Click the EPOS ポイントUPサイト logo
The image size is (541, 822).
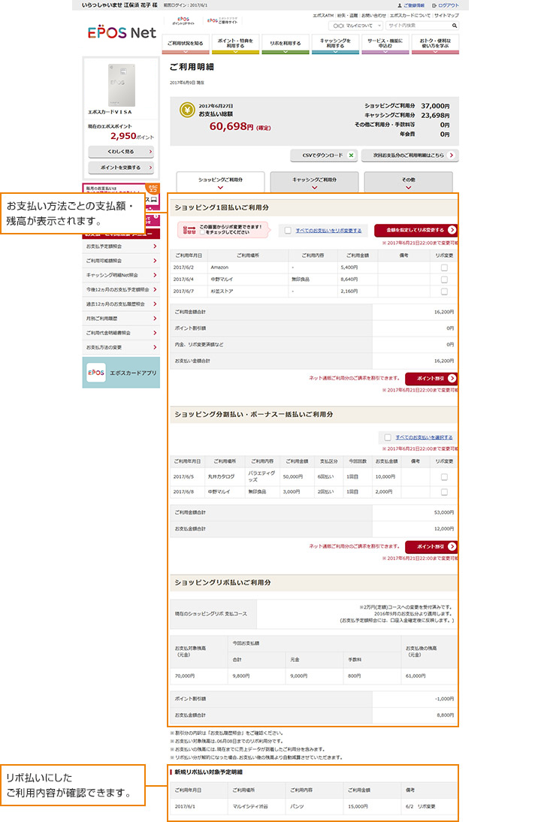tap(183, 21)
